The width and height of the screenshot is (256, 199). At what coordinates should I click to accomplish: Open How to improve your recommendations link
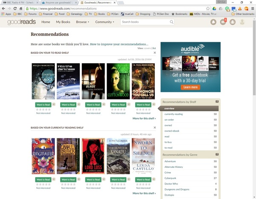point(119,44)
